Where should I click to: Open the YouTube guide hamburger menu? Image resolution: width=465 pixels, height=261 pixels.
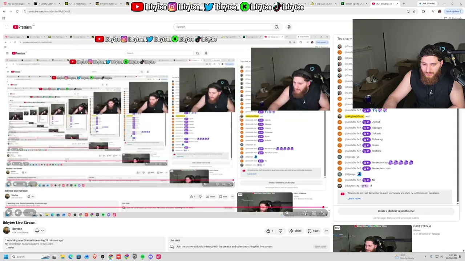click(x=7, y=27)
